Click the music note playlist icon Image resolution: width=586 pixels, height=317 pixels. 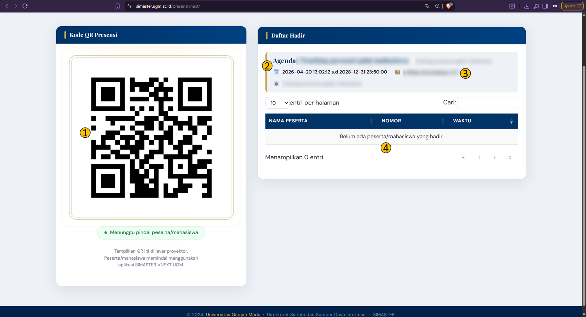click(x=536, y=6)
